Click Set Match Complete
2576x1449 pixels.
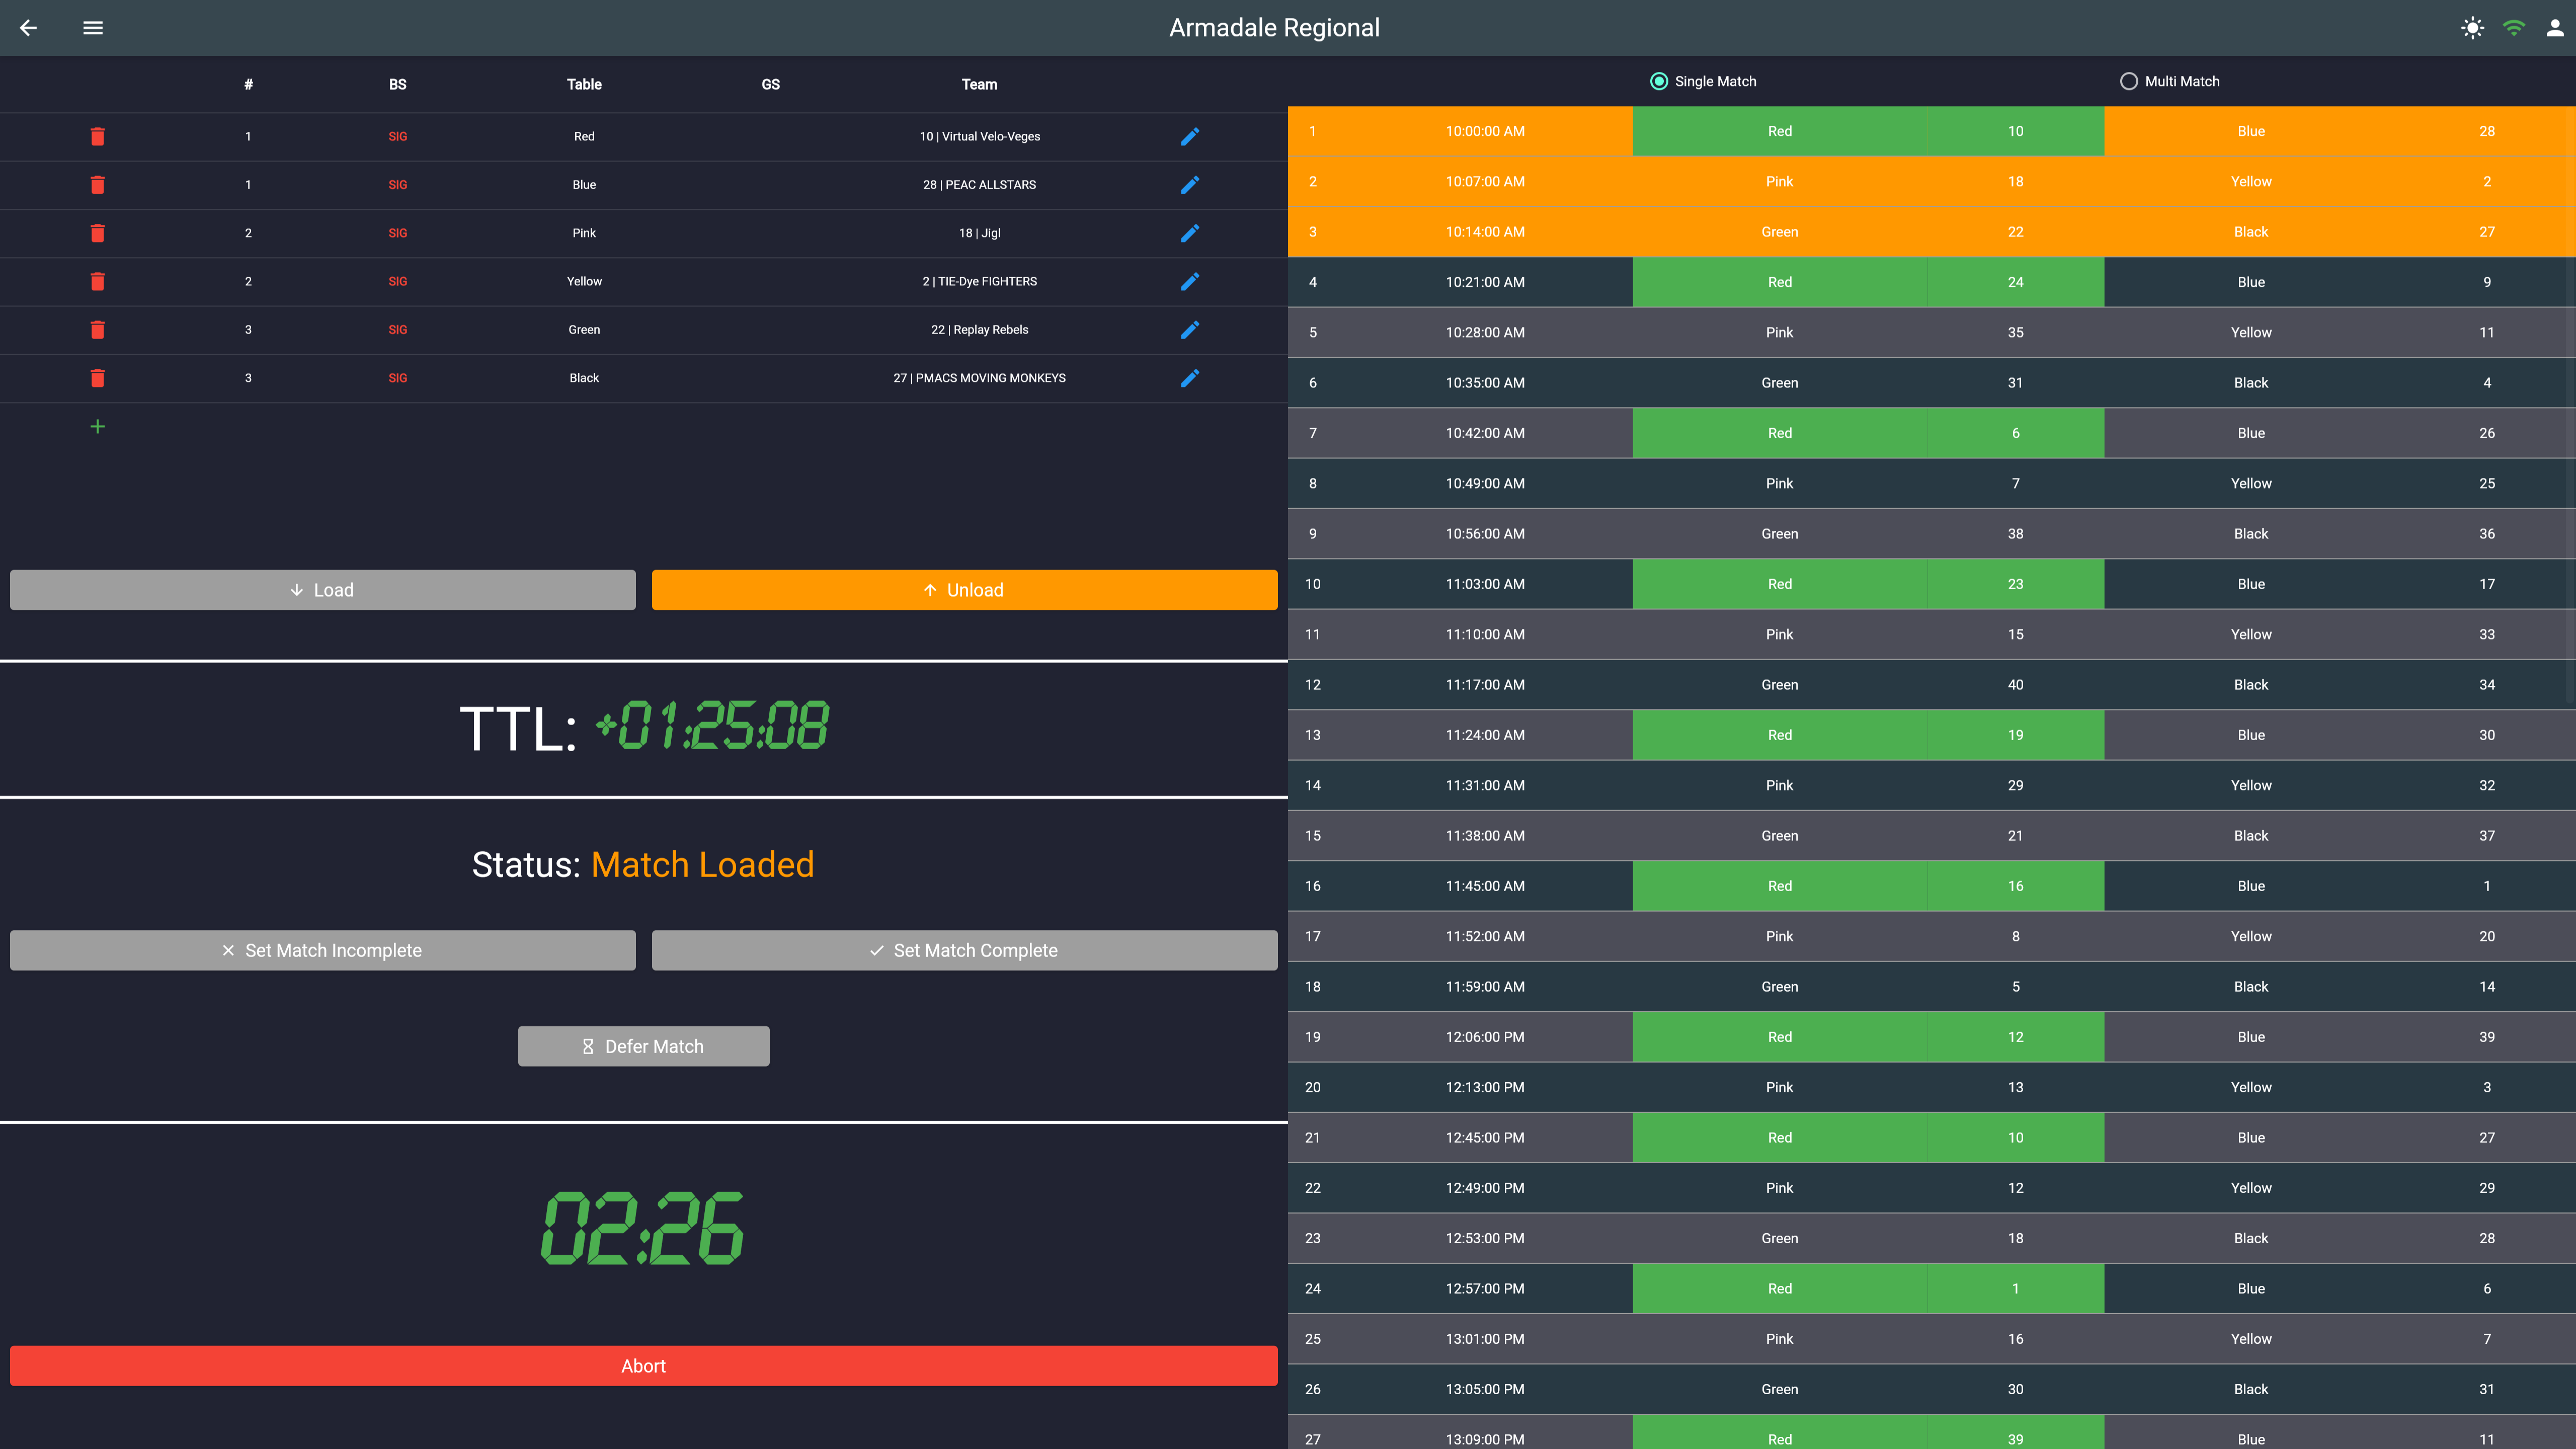tap(964, 950)
